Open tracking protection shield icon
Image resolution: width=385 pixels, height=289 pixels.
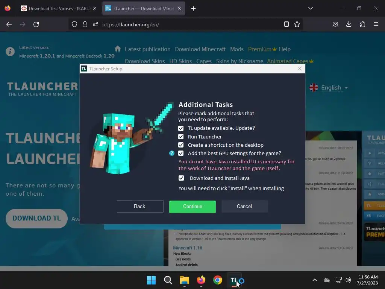coord(74,24)
